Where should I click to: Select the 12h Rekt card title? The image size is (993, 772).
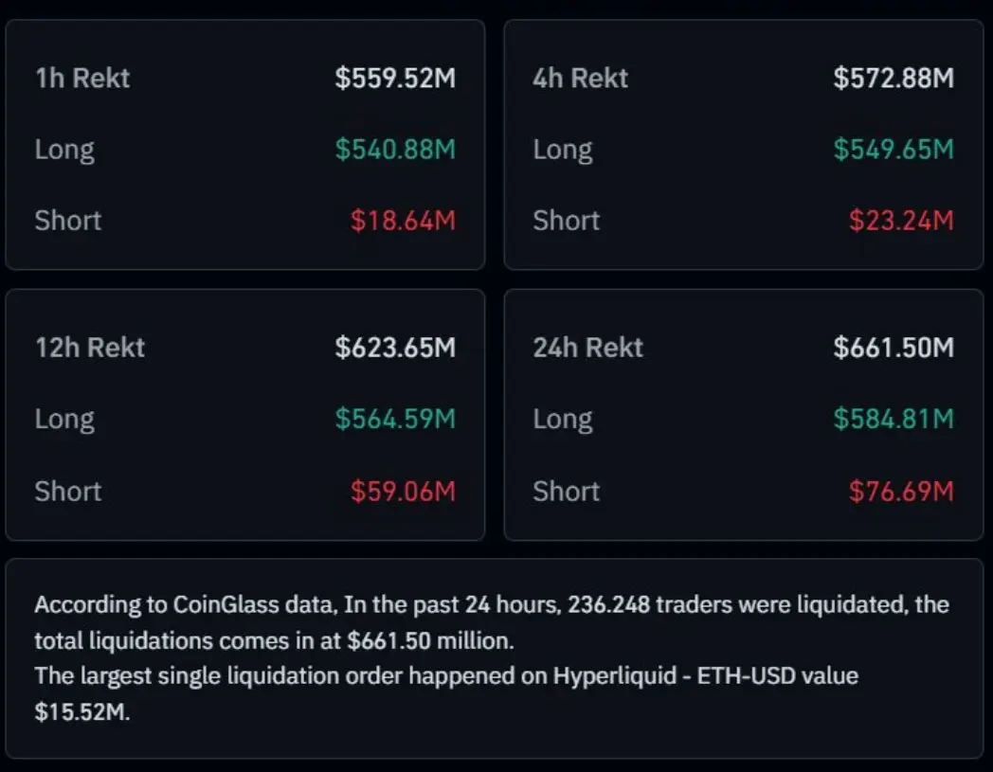90,348
